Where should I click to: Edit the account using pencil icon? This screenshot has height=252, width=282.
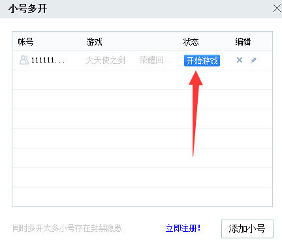tap(253, 60)
